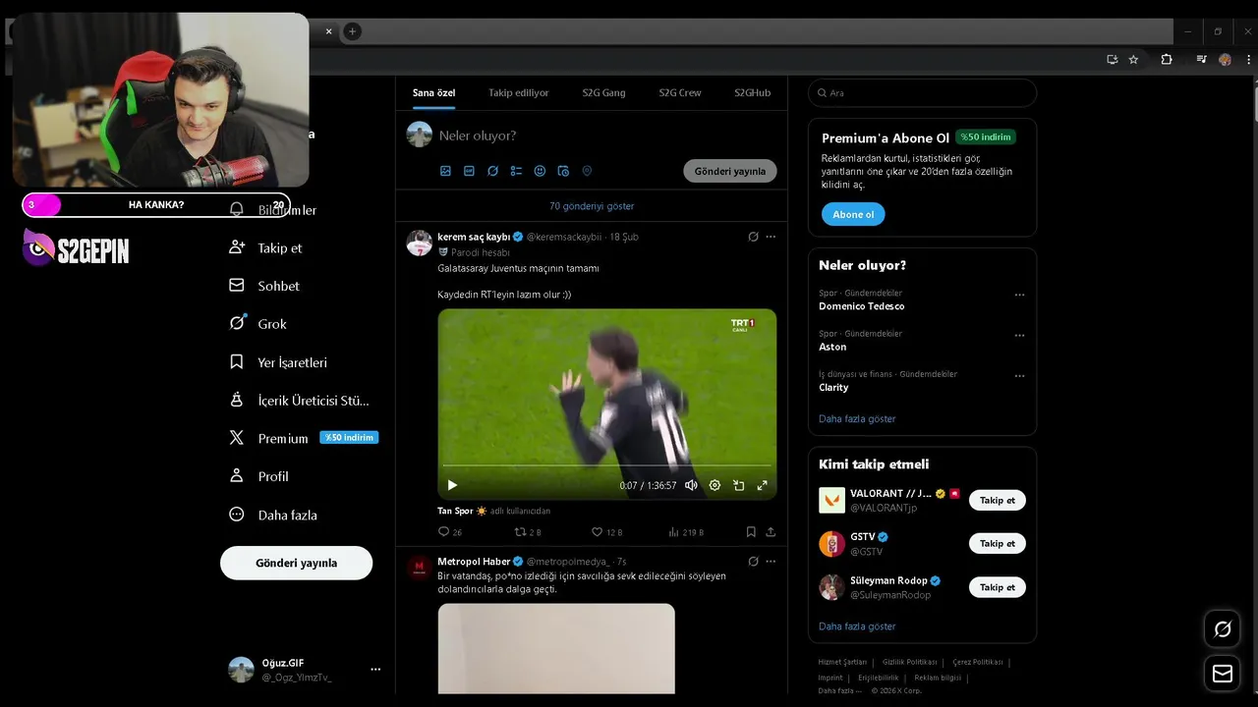
Task: View the 219 B views analytics
Action: 685,532
